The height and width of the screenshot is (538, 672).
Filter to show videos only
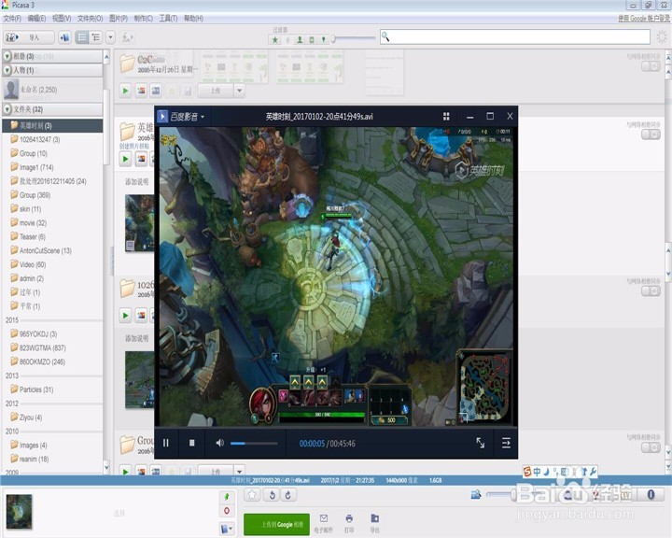(312, 40)
